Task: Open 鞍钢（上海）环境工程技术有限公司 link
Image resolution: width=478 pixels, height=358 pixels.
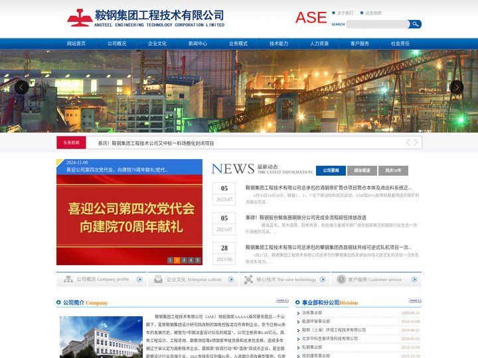Action: 334,329
